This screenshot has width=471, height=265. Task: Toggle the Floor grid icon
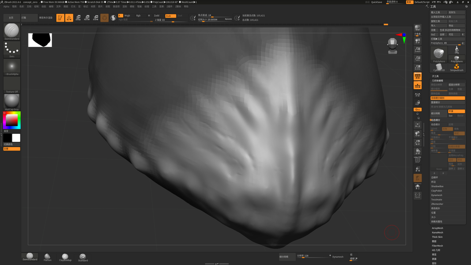click(418, 85)
